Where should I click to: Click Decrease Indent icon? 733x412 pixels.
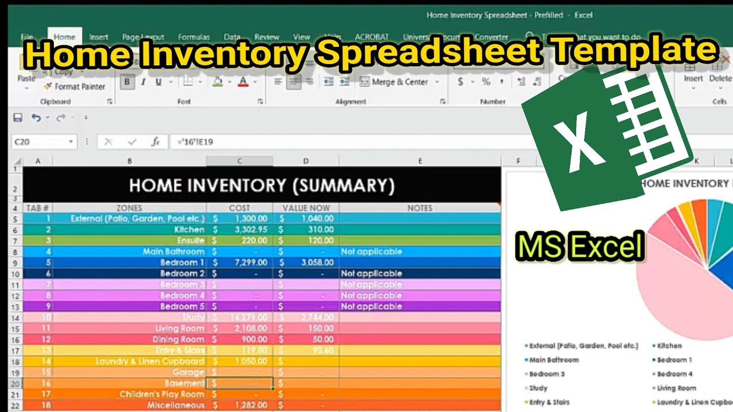point(329,82)
